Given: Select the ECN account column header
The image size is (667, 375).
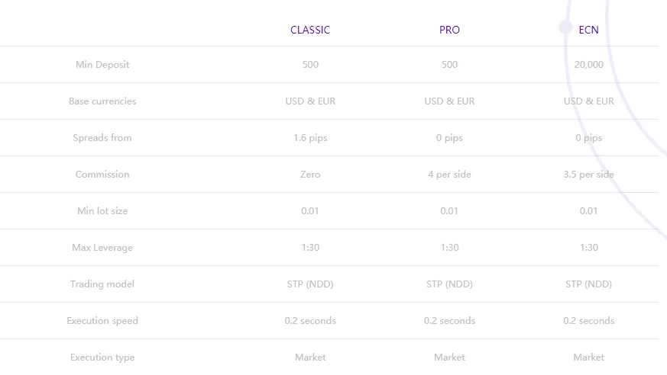Looking at the screenshot, I should (x=589, y=30).
